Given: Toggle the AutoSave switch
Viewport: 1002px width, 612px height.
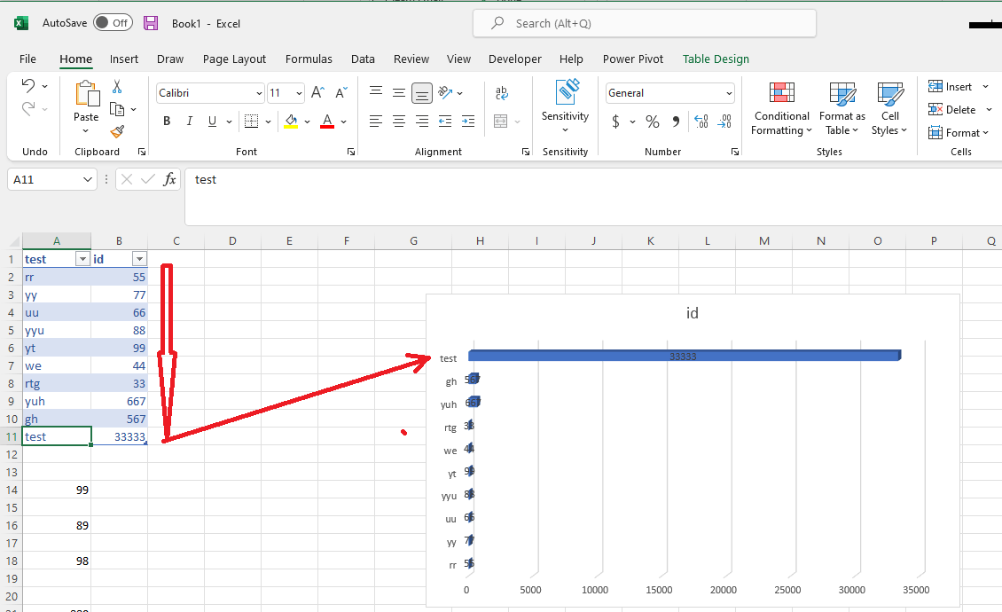Looking at the screenshot, I should (114, 22).
